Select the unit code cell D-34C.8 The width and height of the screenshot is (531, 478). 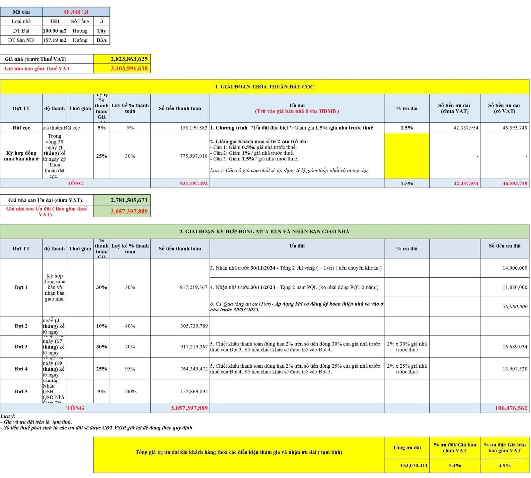coord(76,12)
